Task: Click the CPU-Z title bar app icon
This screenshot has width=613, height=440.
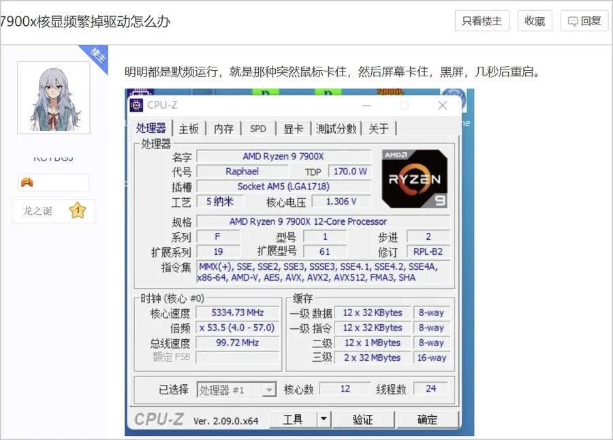Action: (136, 105)
